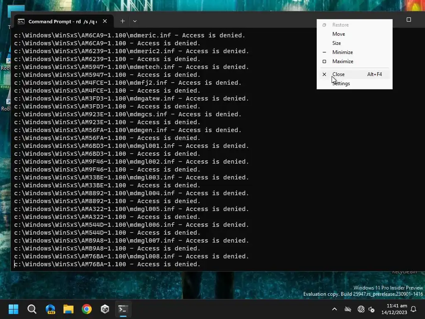The height and width of the screenshot is (319, 425).
Task: Click the line with mdmgl008.inf
Action: (x=132, y=256)
